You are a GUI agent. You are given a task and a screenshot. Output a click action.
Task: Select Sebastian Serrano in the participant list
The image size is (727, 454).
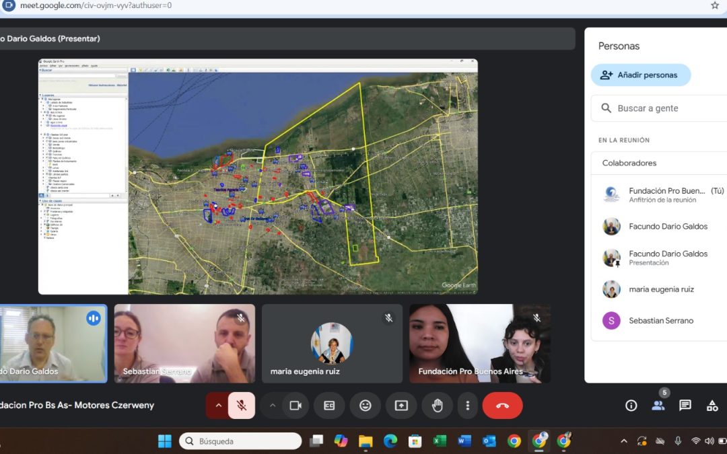pos(660,321)
